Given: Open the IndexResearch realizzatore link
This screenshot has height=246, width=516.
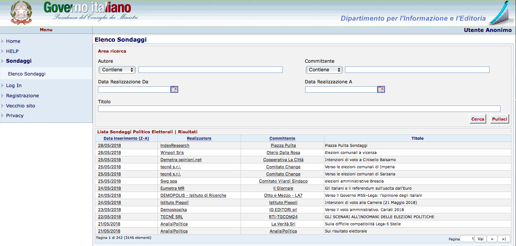Looking at the screenshot, I should 175,145.
